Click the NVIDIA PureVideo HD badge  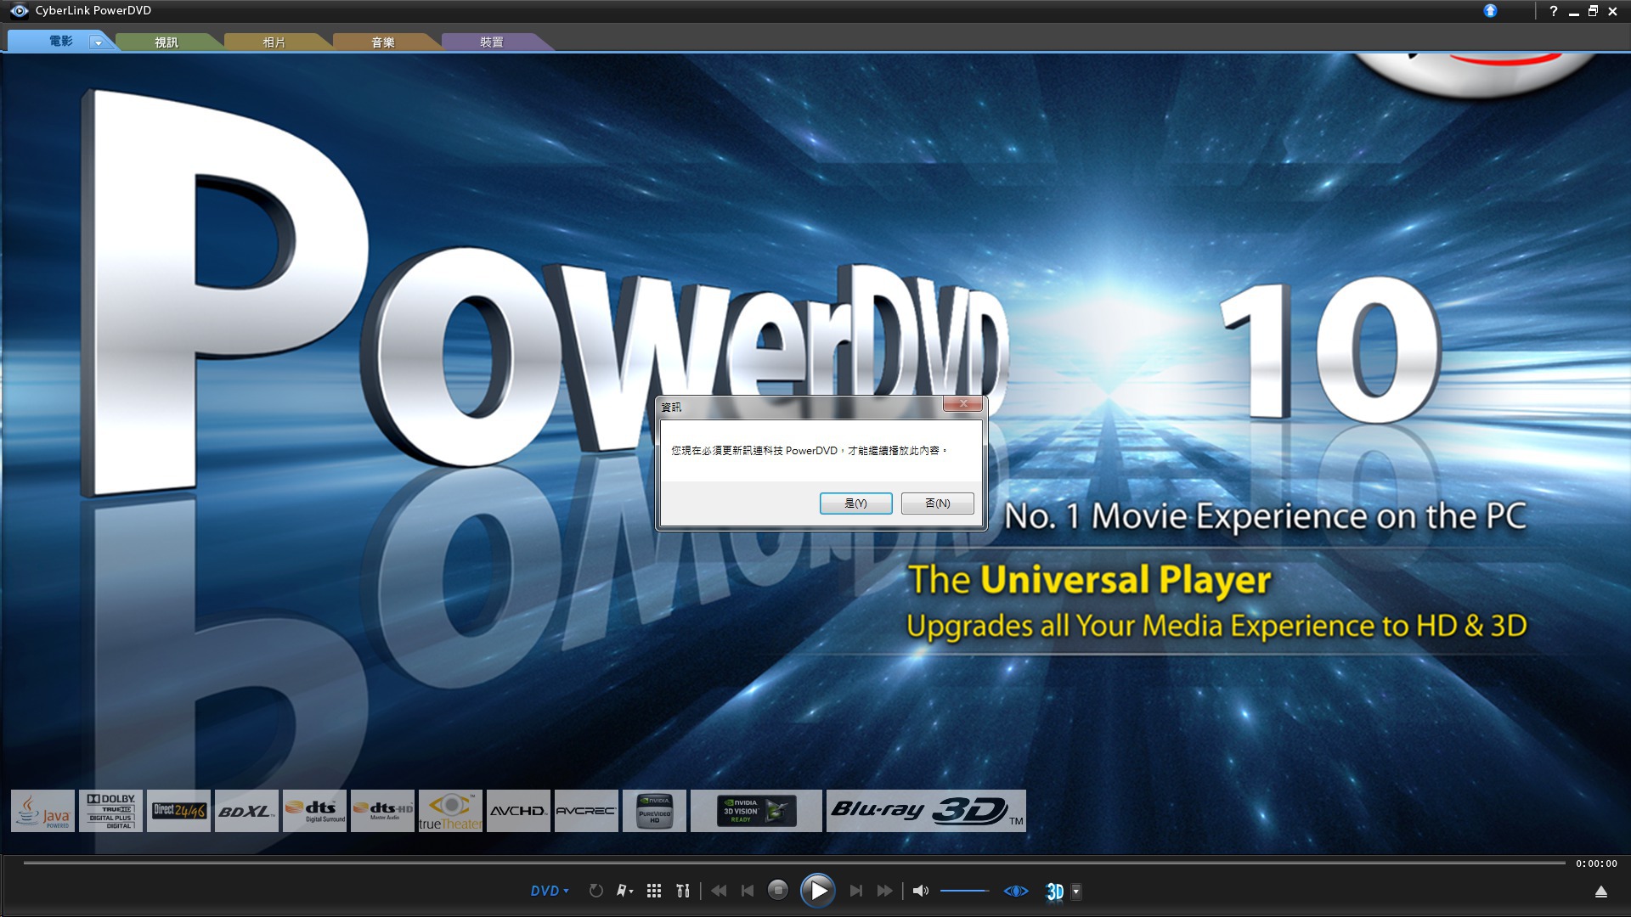[x=654, y=811]
